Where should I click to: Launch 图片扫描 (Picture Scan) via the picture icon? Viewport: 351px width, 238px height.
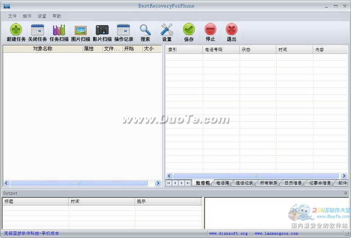click(x=81, y=30)
